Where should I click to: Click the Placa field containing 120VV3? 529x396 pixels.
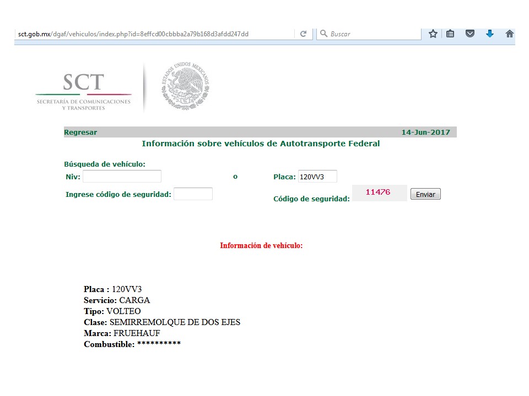(317, 177)
